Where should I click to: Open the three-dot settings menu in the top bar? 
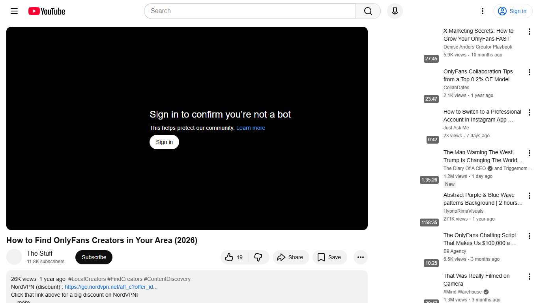point(482,11)
